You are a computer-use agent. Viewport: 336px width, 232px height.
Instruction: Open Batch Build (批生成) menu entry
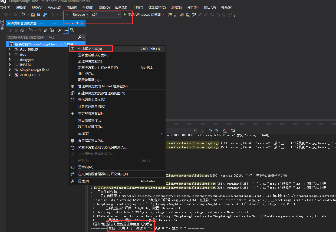[x=117, y=74]
